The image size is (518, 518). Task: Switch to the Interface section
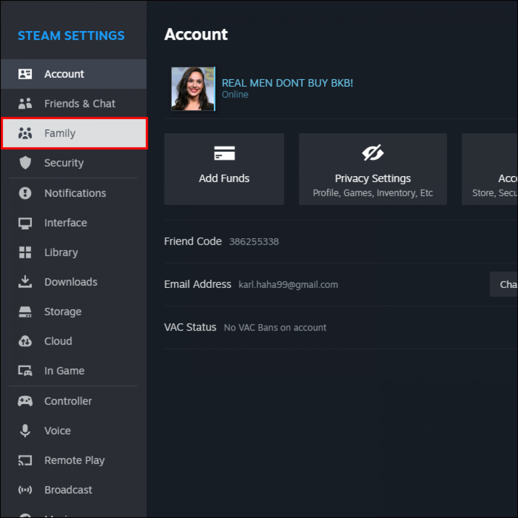(66, 223)
